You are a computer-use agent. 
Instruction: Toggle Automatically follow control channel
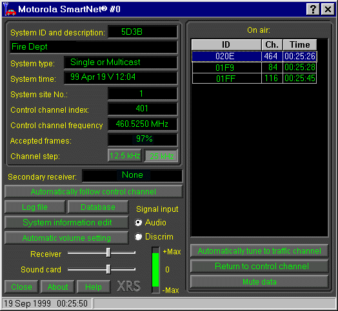point(94,191)
